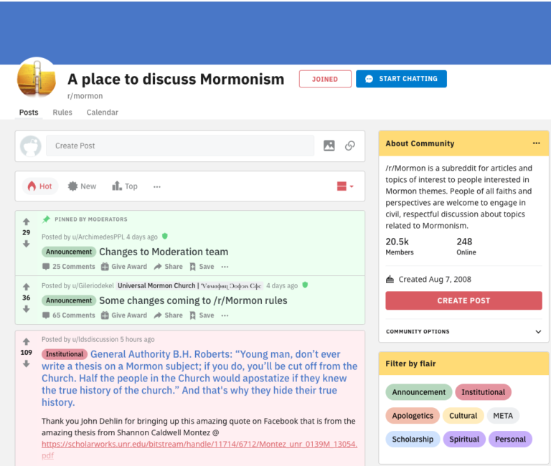Sort posts by New

coord(82,186)
